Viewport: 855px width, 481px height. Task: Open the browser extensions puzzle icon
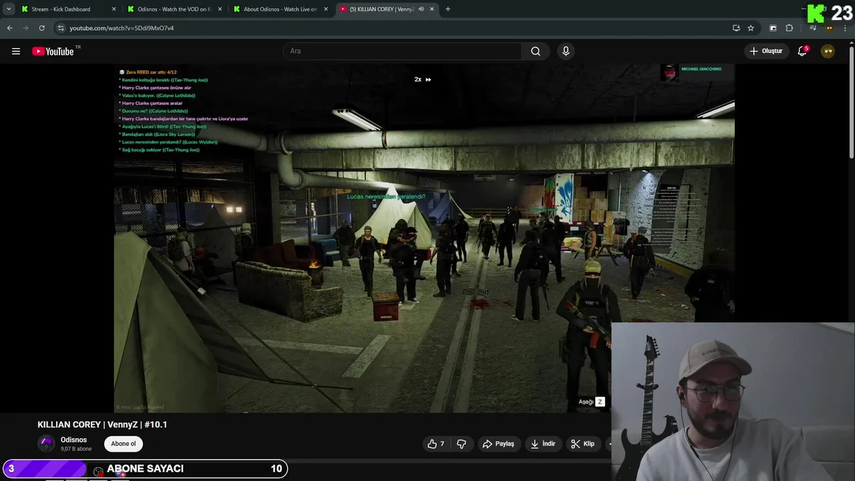click(789, 28)
